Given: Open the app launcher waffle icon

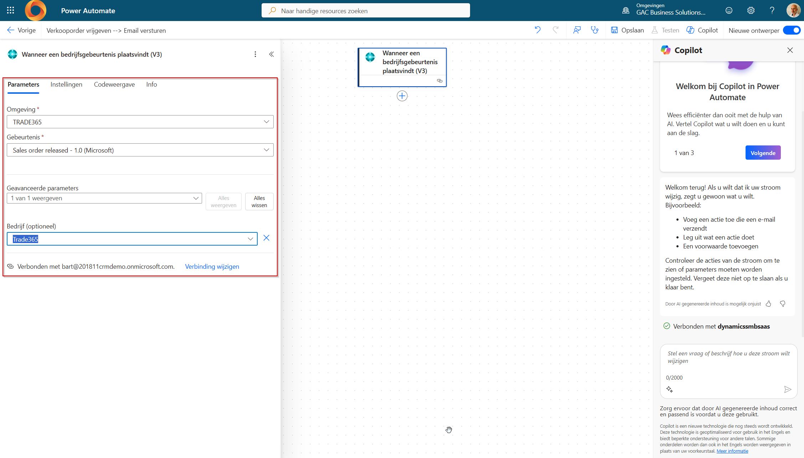Looking at the screenshot, I should pyautogui.click(x=11, y=10).
